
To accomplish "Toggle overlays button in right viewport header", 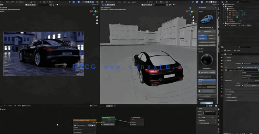I will click(x=202, y=2).
